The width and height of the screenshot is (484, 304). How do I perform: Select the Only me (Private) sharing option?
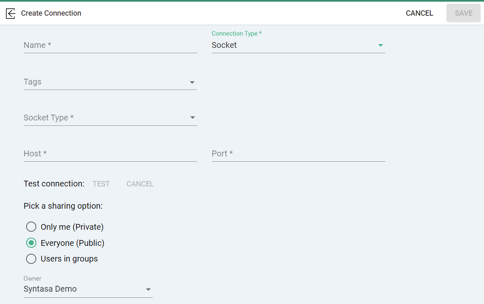[x=31, y=227]
